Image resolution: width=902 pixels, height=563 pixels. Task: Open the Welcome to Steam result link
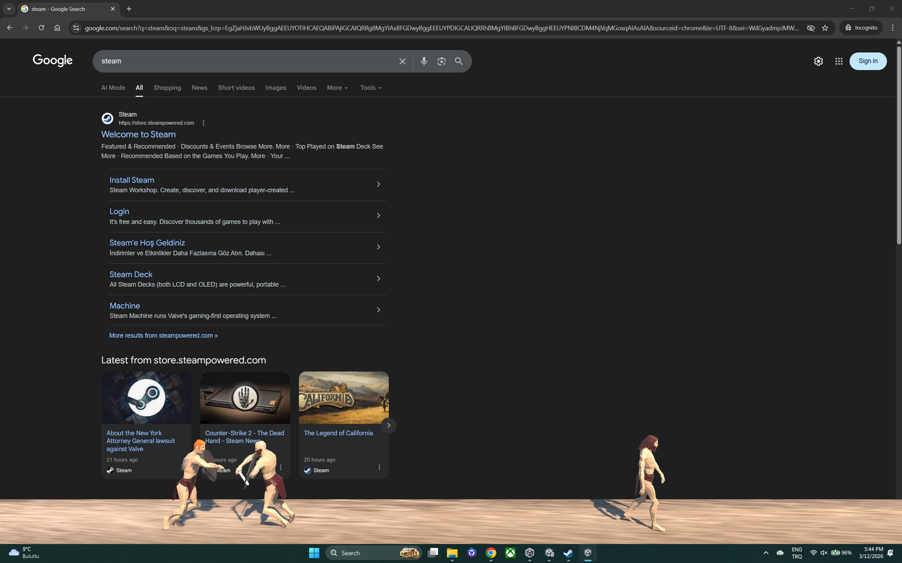coord(138,134)
